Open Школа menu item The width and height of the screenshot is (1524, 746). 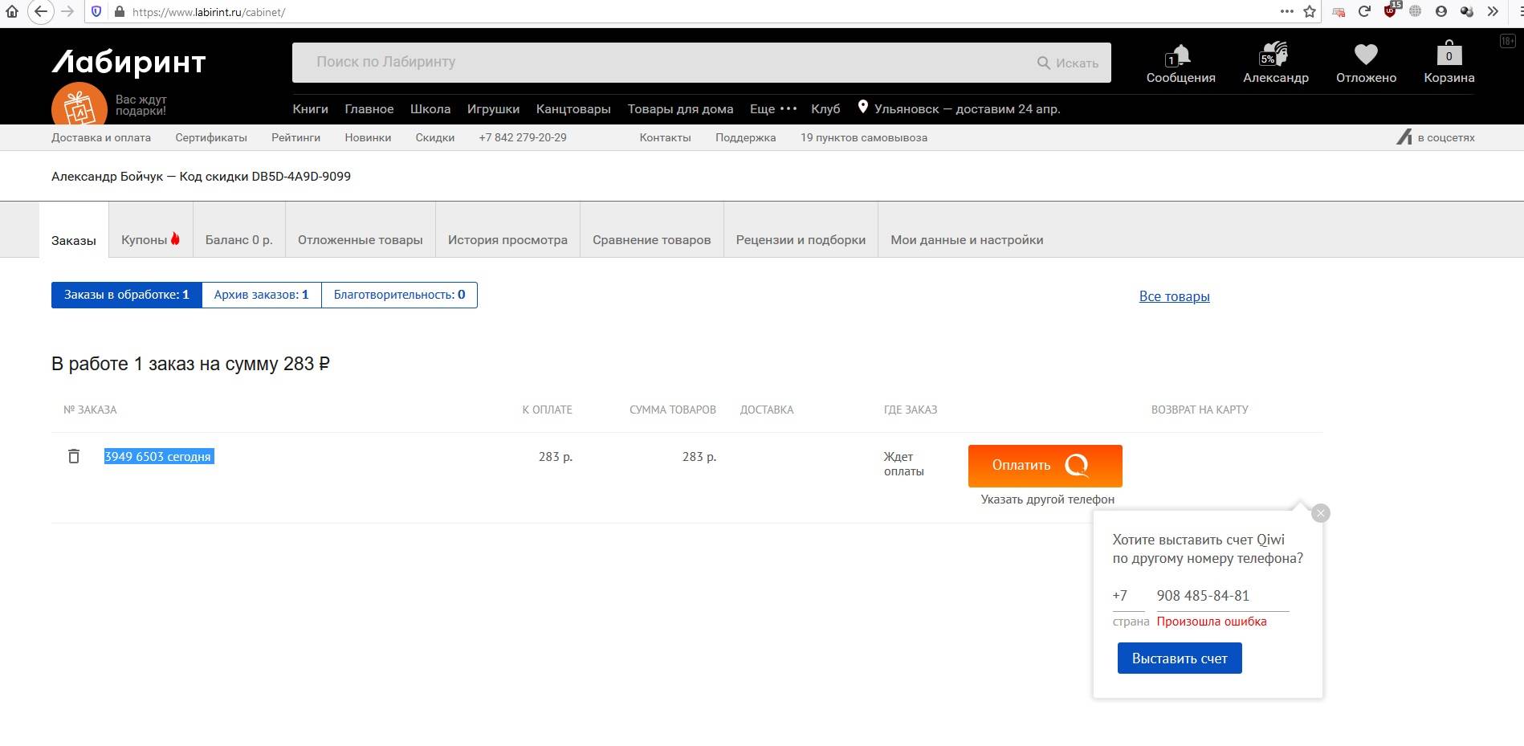(430, 108)
